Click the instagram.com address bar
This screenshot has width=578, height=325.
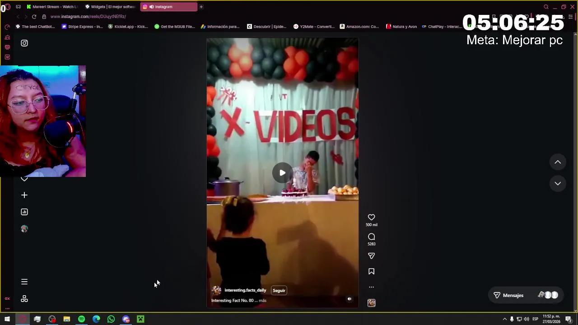tap(88, 17)
